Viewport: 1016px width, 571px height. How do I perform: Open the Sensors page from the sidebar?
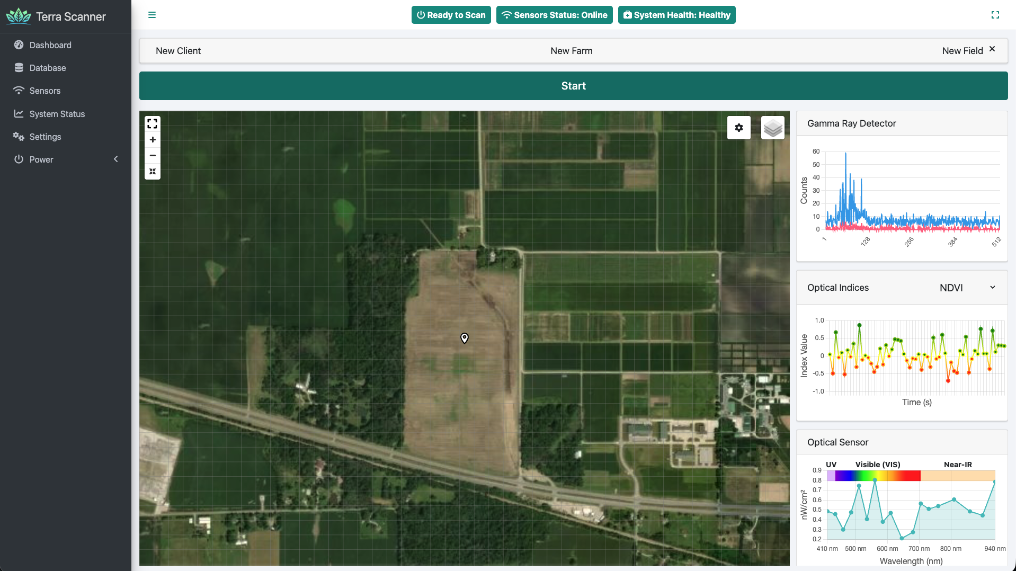click(x=45, y=91)
